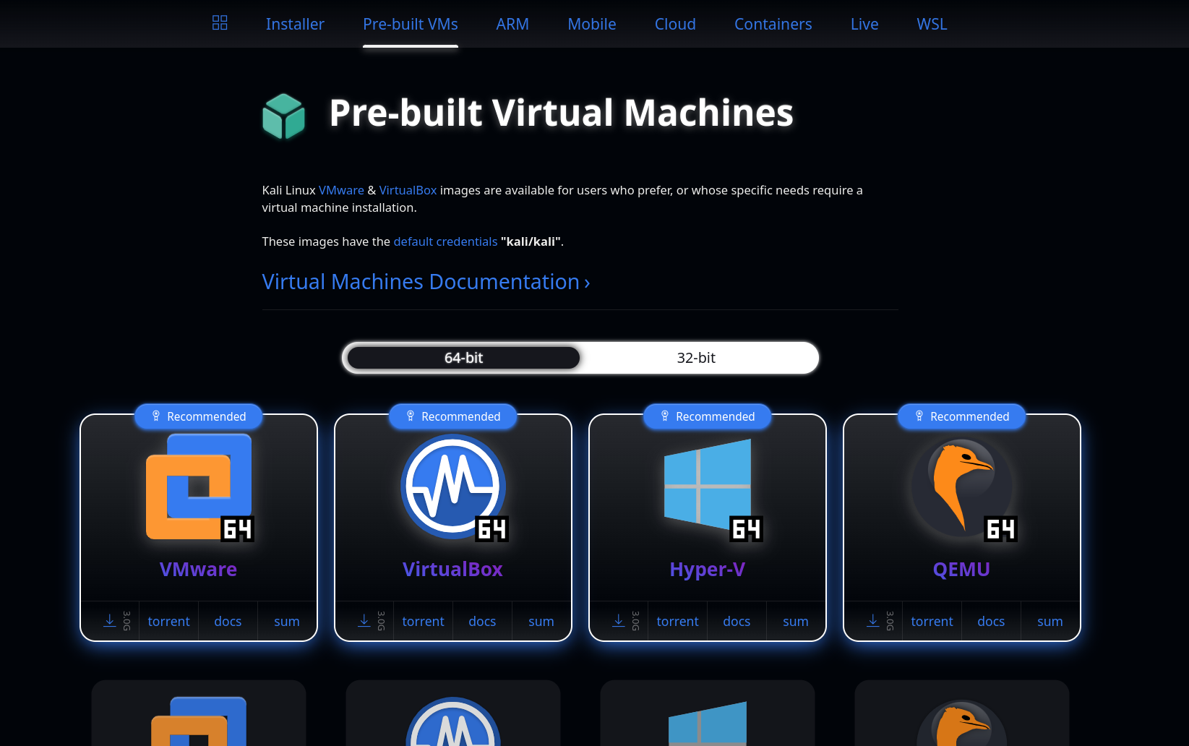
Task: Open the docs entry on the Hyper-V card
Action: pyautogui.click(x=737, y=621)
